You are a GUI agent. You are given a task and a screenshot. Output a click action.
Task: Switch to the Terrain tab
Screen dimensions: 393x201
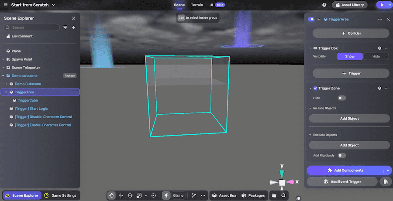coord(197,5)
